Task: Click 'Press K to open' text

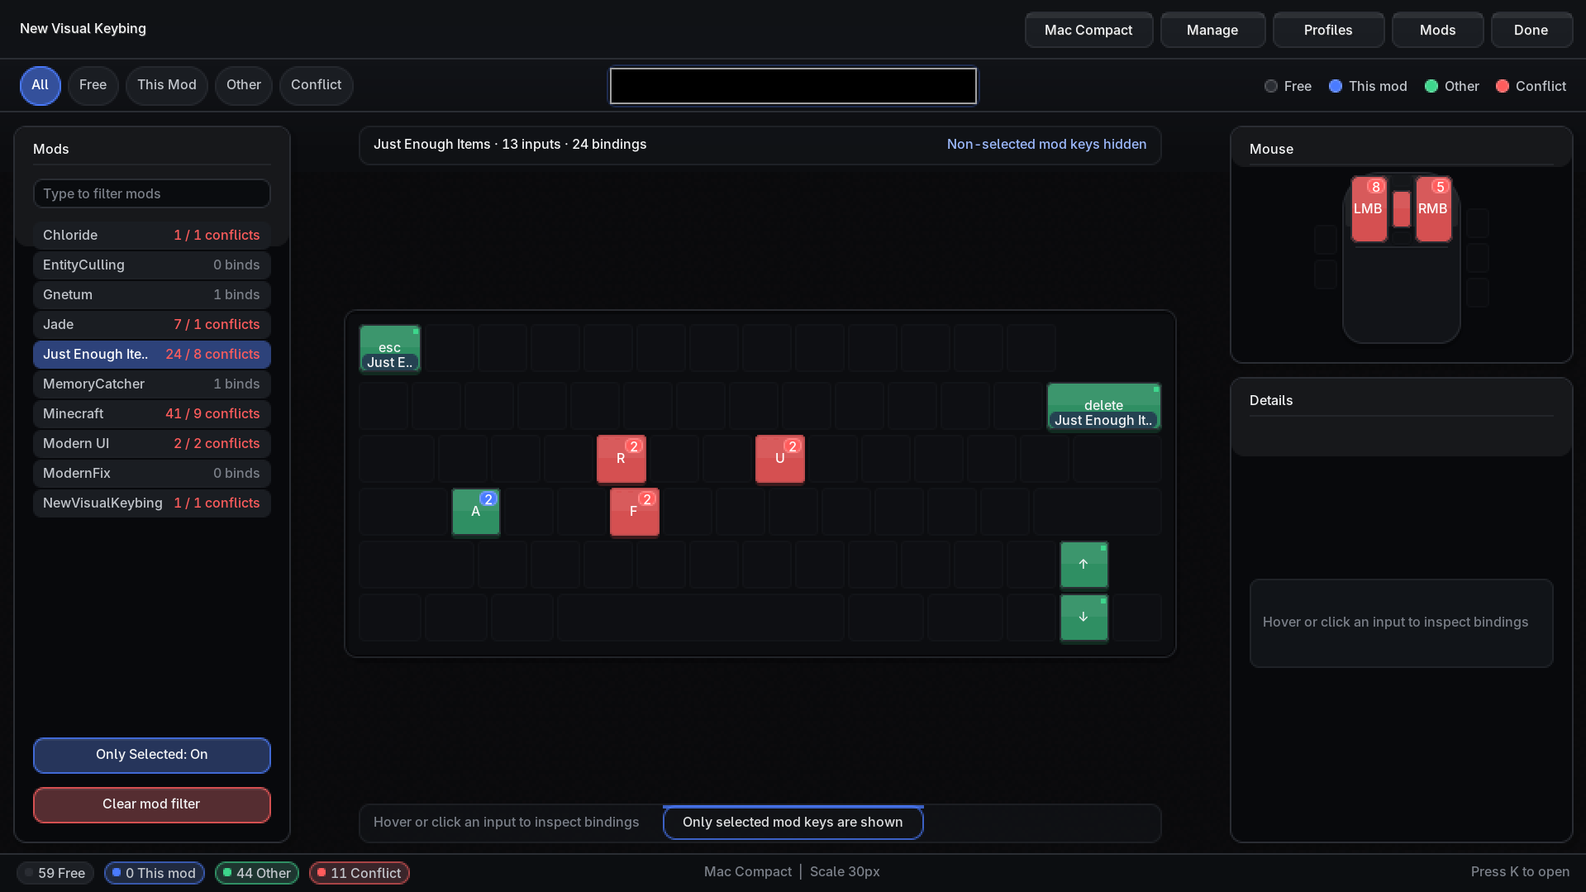Action: (x=1520, y=871)
